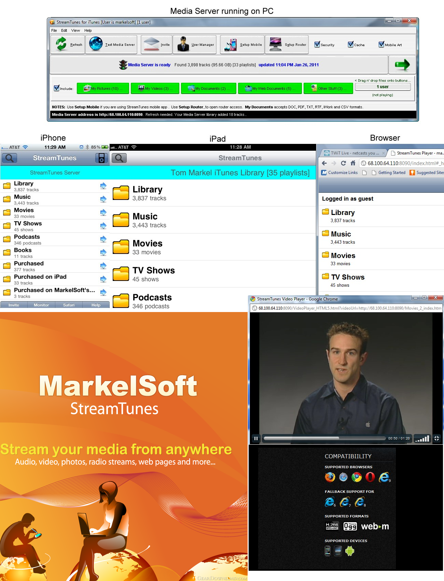The image size is (444, 581).
Task: Open the Invite envelope button
Action: tap(156, 44)
